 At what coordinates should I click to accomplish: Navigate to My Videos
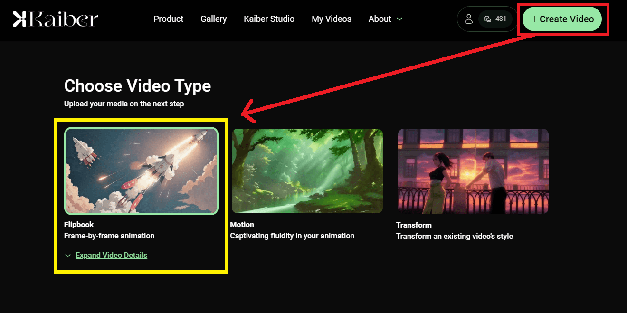(x=332, y=19)
